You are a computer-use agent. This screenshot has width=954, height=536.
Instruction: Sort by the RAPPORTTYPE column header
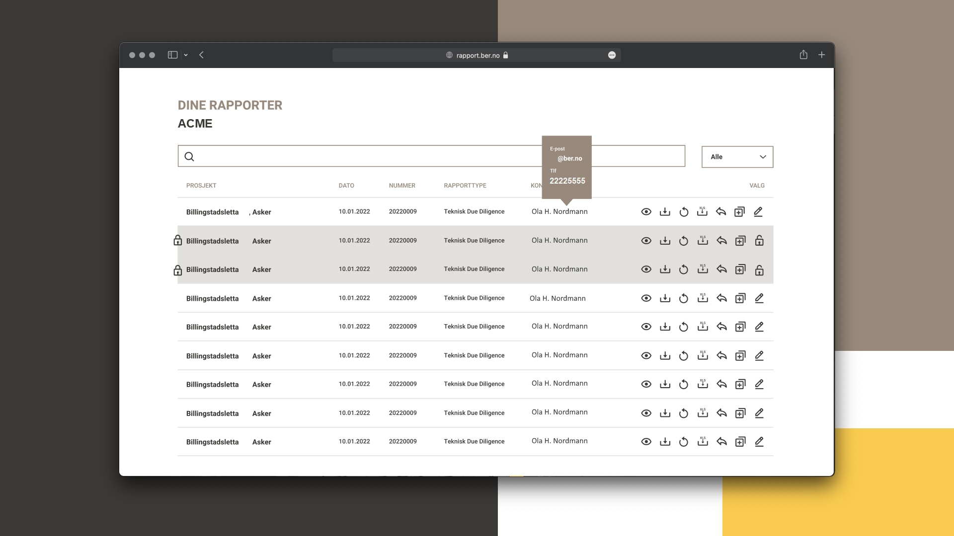pyautogui.click(x=465, y=186)
